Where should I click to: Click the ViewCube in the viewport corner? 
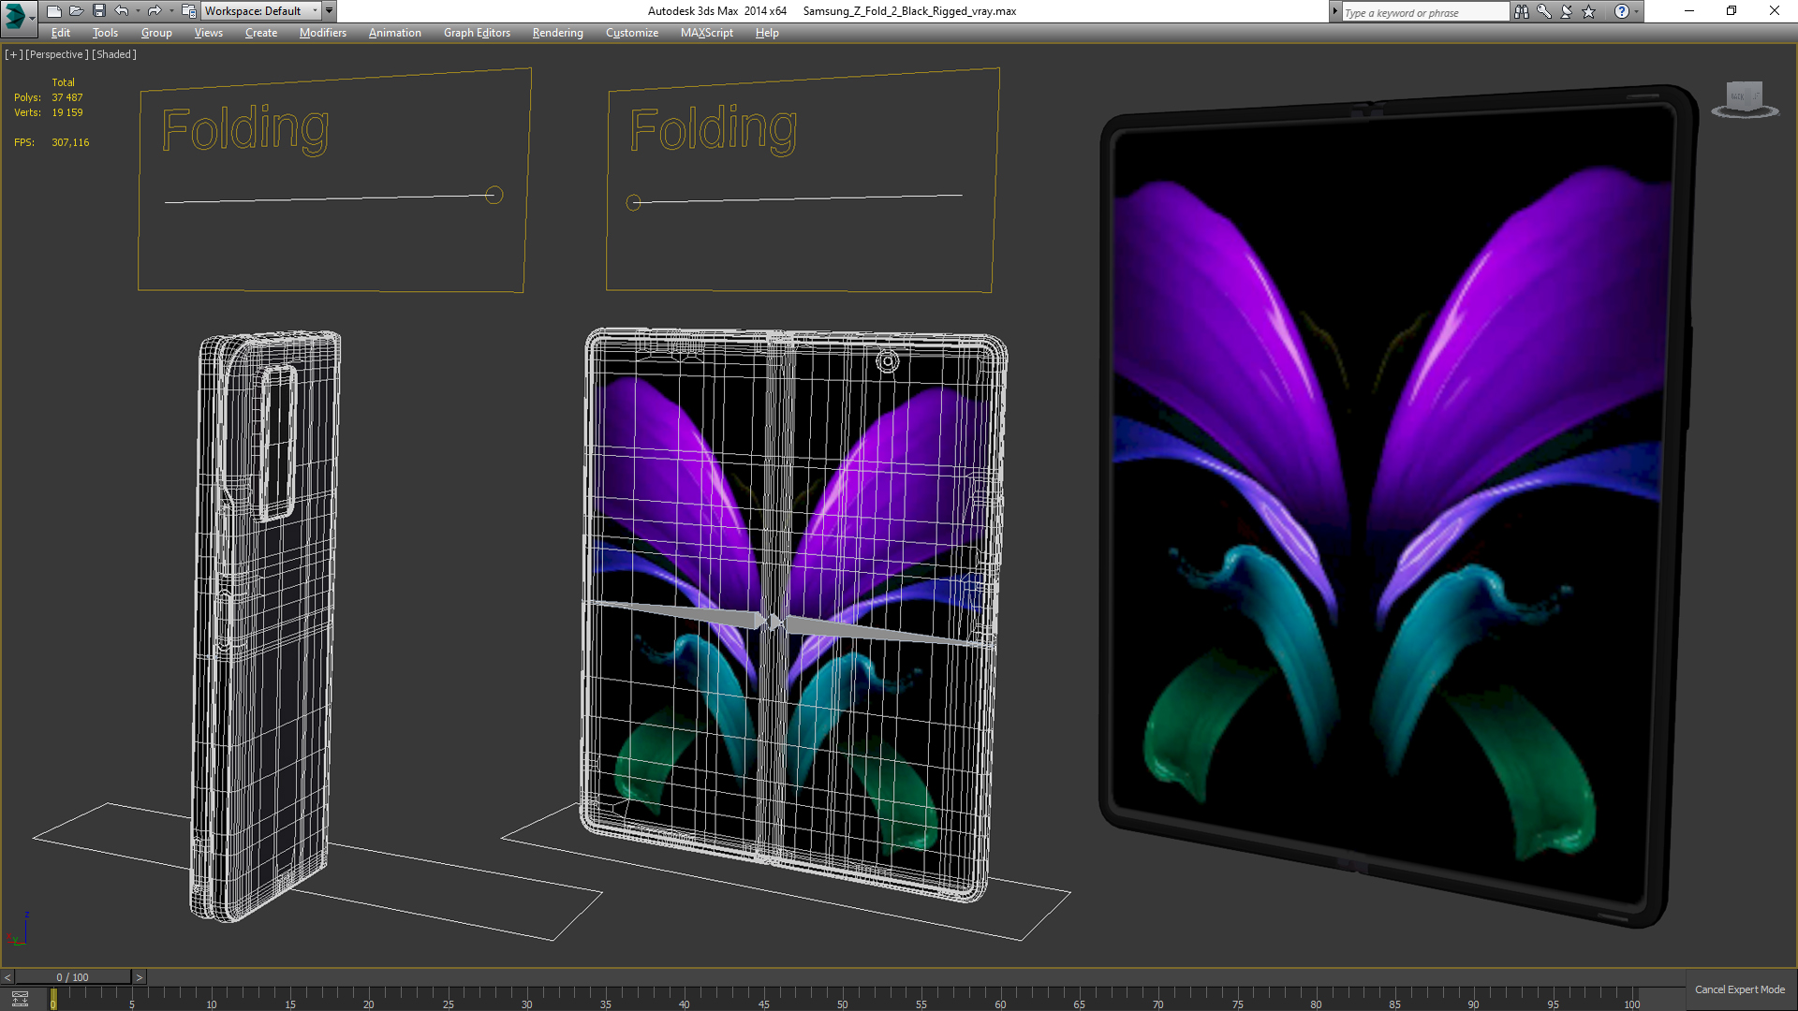[1745, 99]
